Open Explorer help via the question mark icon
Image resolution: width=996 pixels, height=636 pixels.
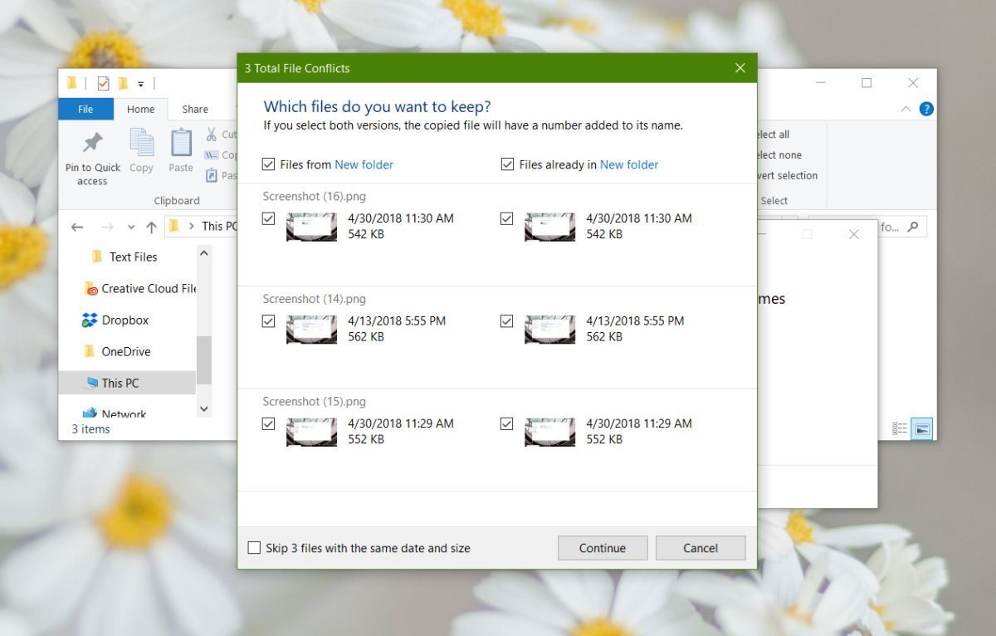(x=927, y=109)
